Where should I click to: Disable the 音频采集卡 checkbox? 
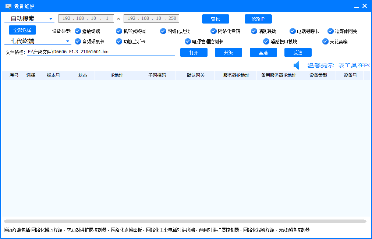(x=78, y=42)
